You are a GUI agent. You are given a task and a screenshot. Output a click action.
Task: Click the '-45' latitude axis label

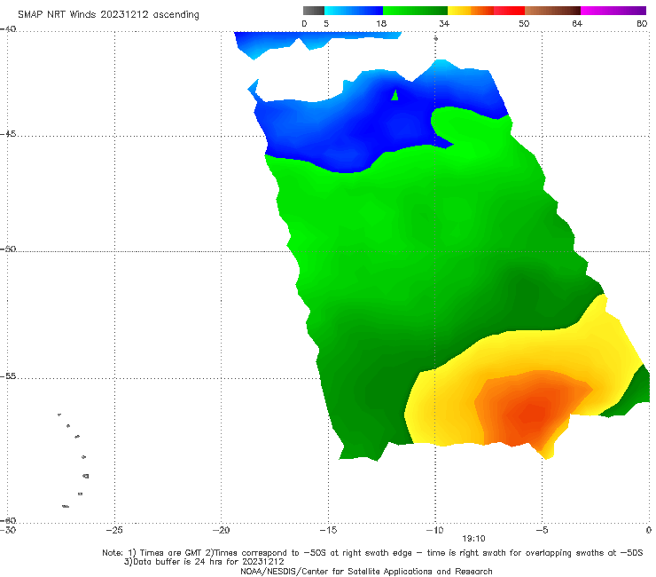(x=8, y=134)
